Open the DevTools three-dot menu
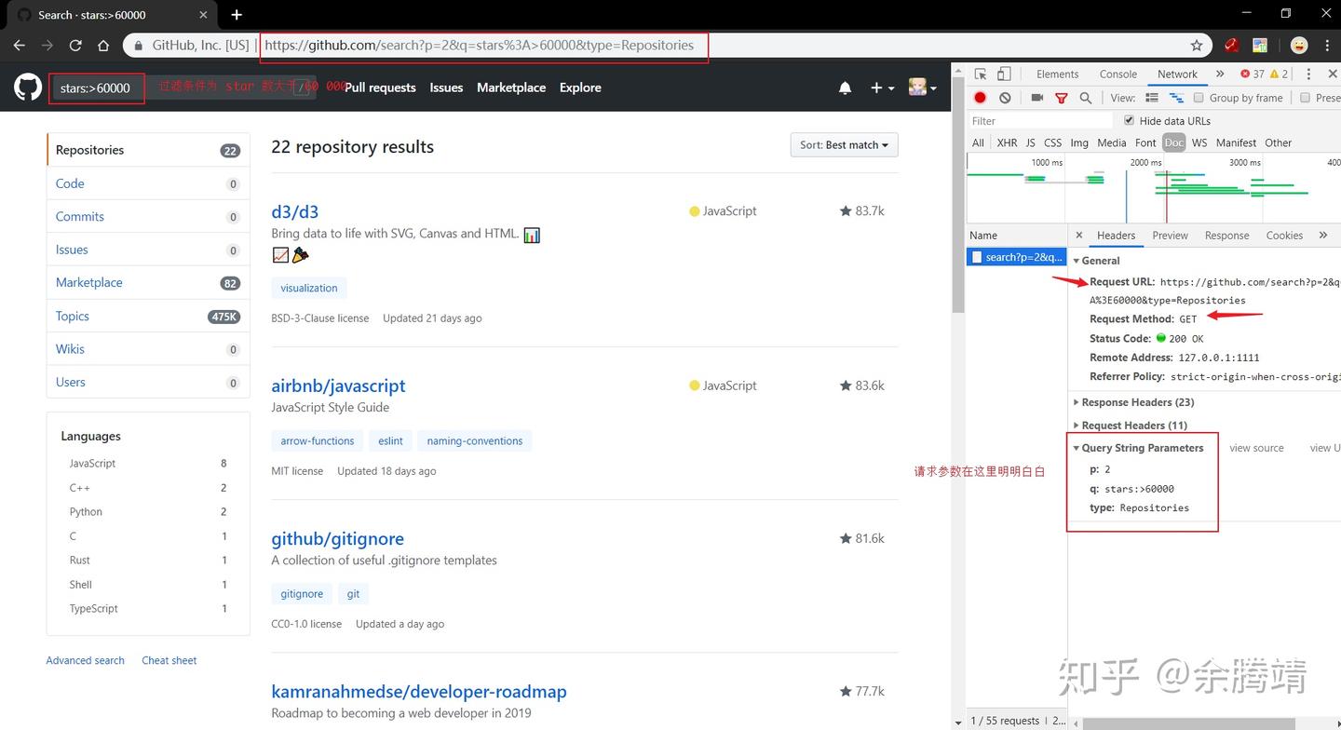1341x730 pixels. 1308,74
